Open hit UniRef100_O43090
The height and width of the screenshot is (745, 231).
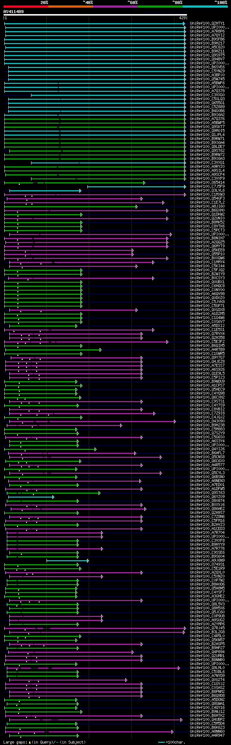[x=207, y=421]
